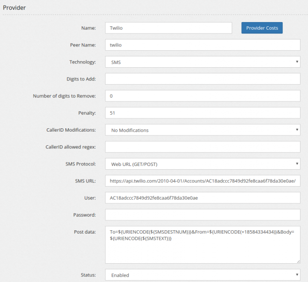Screen dimensions: 308x282
Task: Focus the Penalty field showing 51
Action: click(x=202, y=113)
